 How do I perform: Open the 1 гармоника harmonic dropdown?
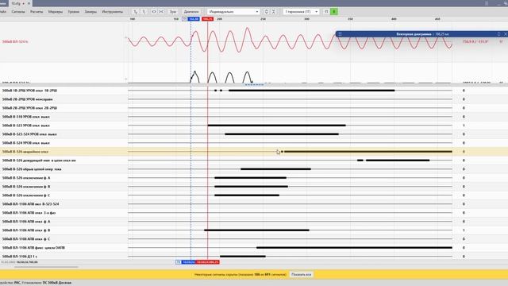[x=301, y=12]
